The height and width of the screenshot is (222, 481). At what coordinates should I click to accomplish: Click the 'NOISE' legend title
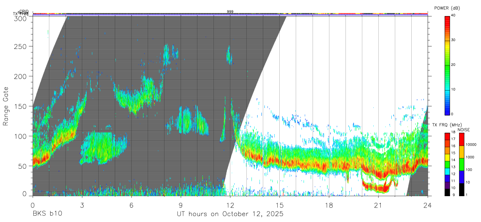pos(463,130)
